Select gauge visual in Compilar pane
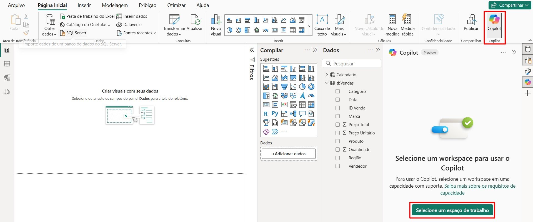 pos(311,96)
